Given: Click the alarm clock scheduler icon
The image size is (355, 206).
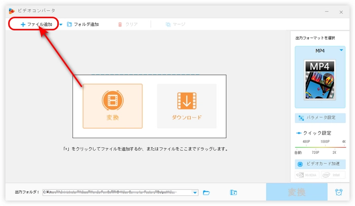Looking at the screenshot, I should pyautogui.click(x=338, y=192).
